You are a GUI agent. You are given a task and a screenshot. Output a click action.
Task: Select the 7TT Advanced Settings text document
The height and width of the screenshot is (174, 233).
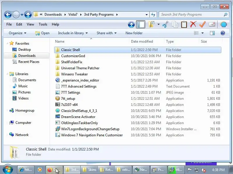coord(137,86)
